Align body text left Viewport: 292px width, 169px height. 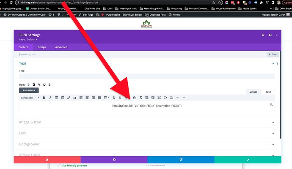pyautogui.click(x=81, y=98)
